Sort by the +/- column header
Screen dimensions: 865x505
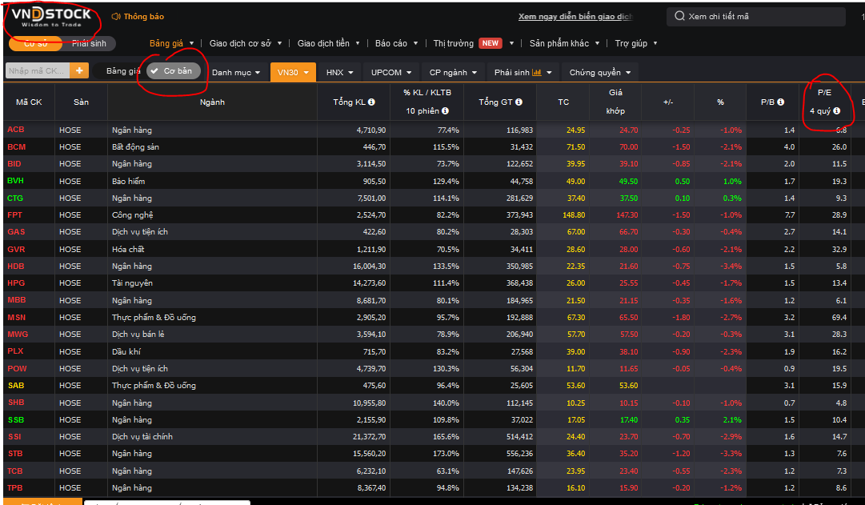tap(668, 102)
